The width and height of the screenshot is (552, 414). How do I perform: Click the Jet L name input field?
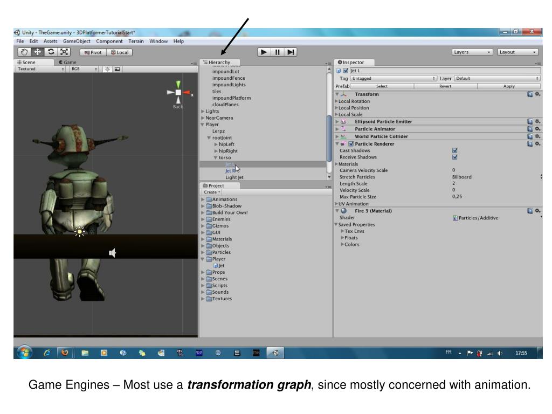click(x=445, y=70)
